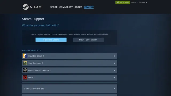Image resolution: width=171 pixels, height=96 pixels.
Task: Click the Install Steam button
Action: pyautogui.click(x=123, y=2)
